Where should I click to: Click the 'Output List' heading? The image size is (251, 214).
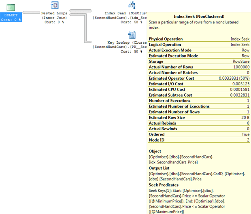click(x=159, y=168)
